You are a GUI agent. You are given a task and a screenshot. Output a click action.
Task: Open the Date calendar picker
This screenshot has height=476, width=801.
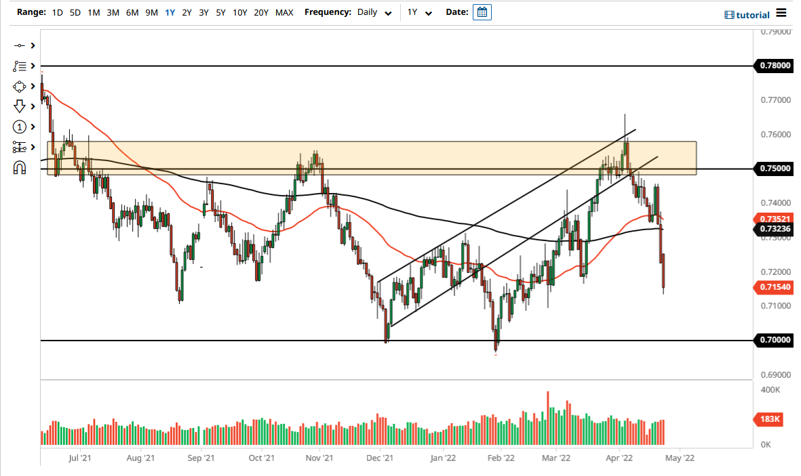click(x=482, y=12)
